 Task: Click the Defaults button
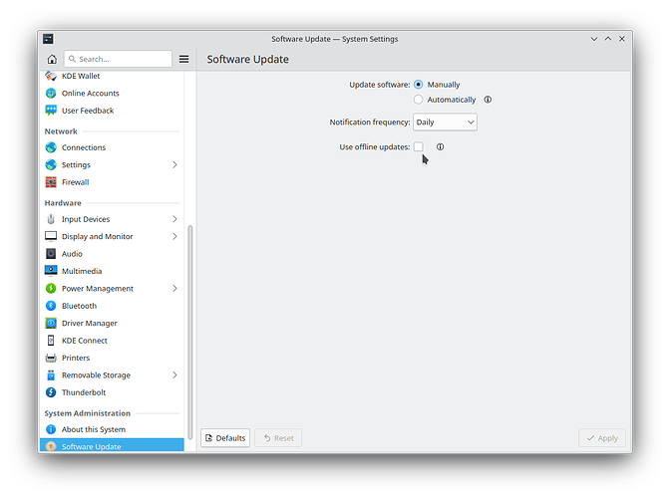coord(224,438)
